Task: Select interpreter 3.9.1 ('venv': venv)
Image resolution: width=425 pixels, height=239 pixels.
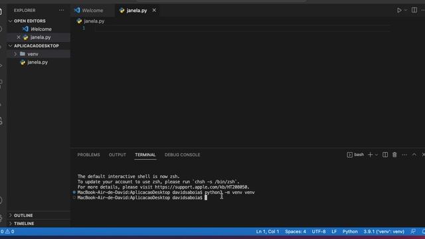Action: click(384, 232)
